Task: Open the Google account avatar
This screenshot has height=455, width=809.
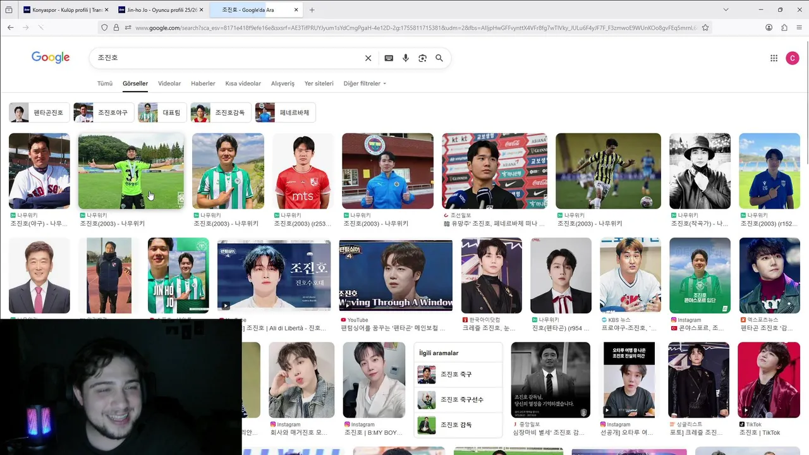Action: 793,58
